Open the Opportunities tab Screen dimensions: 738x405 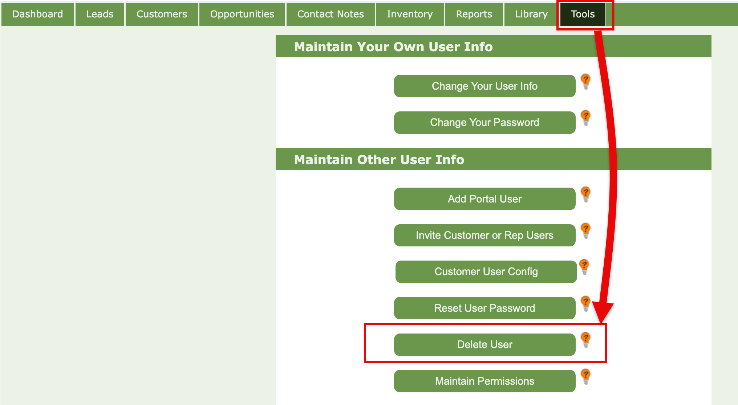pyautogui.click(x=242, y=14)
